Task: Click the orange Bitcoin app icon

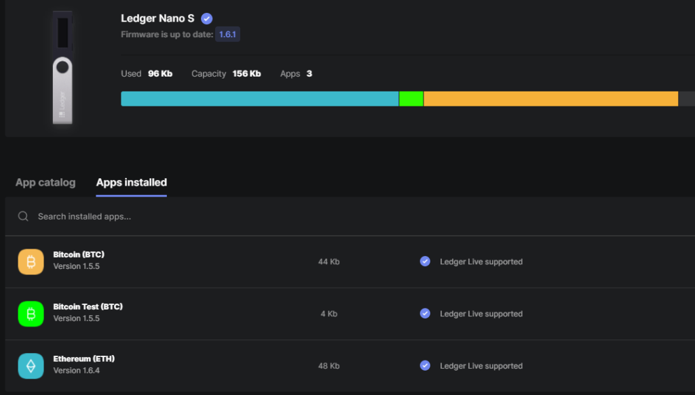Action: [x=31, y=262]
